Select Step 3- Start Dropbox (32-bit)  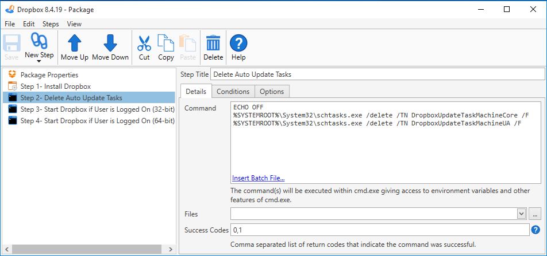(x=97, y=109)
